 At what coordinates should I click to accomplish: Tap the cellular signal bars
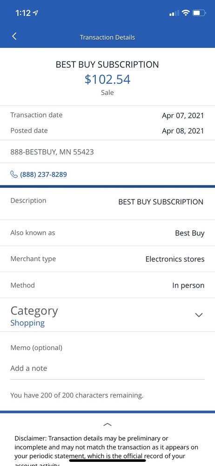click(174, 13)
